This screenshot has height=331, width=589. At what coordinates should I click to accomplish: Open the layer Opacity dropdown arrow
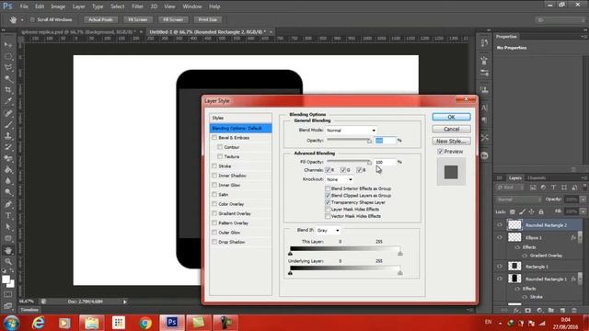coord(583,200)
